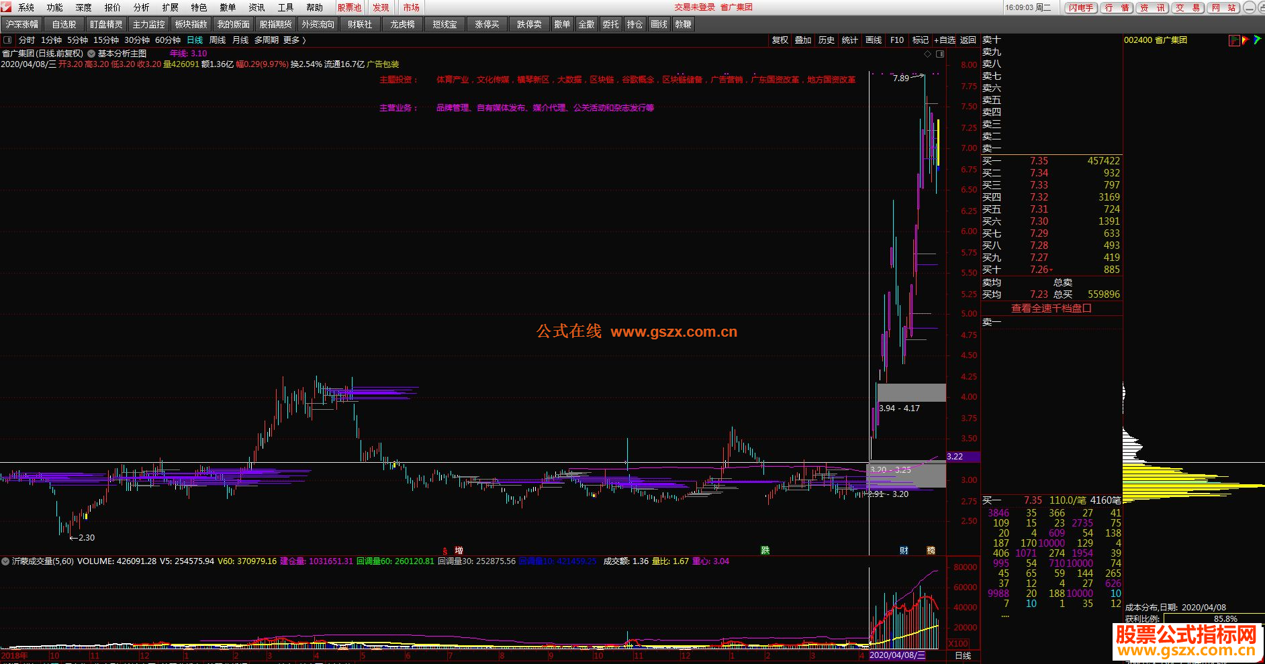Open 主力监控 from the toolbar

[149, 24]
